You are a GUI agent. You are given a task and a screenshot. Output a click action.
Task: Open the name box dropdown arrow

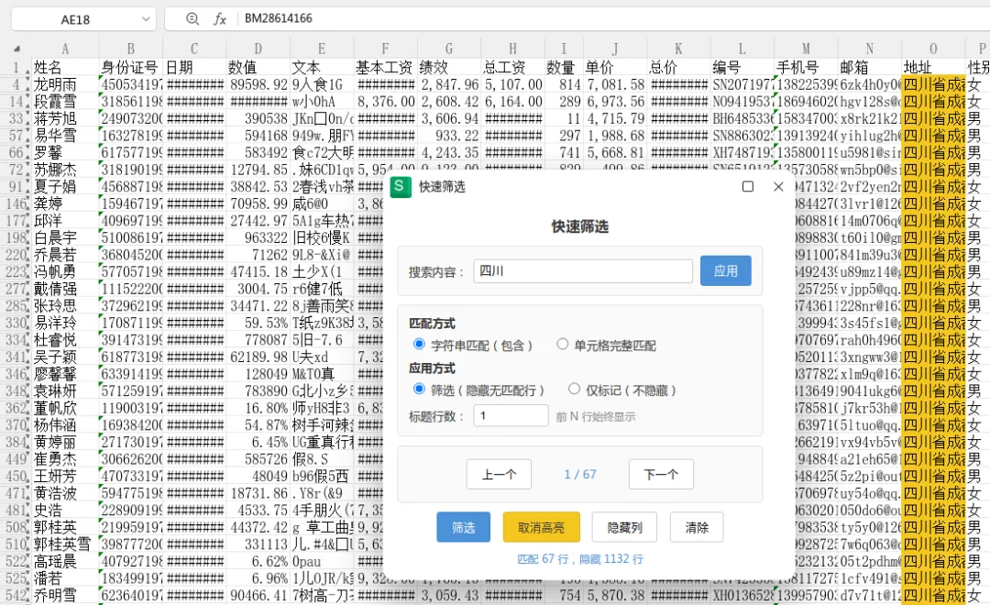click(x=146, y=19)
